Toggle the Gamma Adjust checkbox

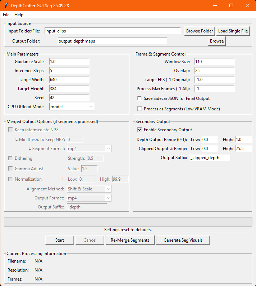(10, 168)
